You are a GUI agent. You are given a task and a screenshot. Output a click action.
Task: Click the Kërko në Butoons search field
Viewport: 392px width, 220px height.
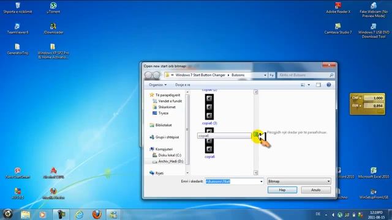306,75
